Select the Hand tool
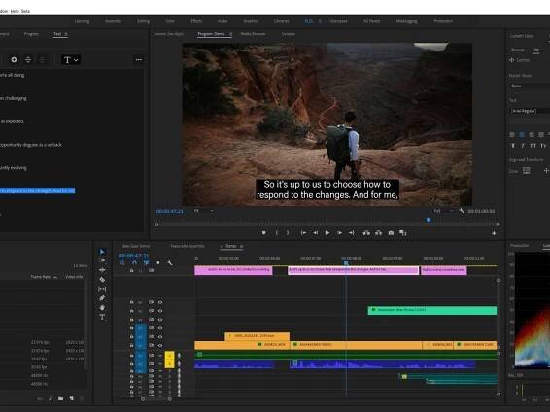The width and height of the screenshot is (550, 412). click(102, 307)
